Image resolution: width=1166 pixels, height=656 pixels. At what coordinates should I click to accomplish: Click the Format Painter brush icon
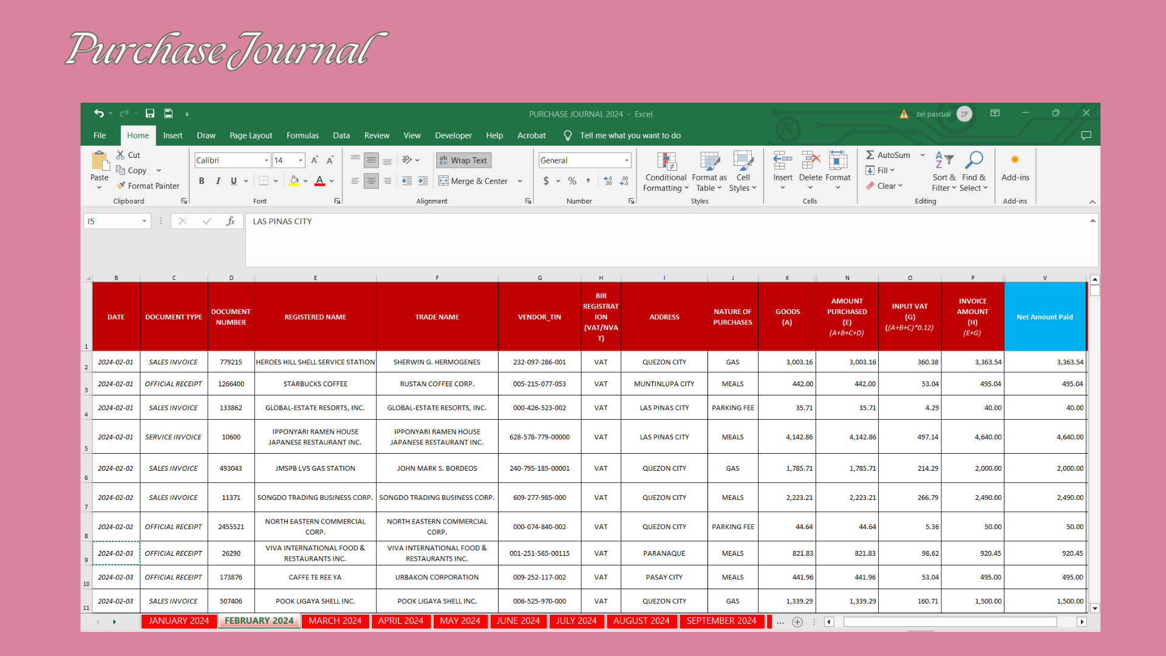tap(121, 186)
